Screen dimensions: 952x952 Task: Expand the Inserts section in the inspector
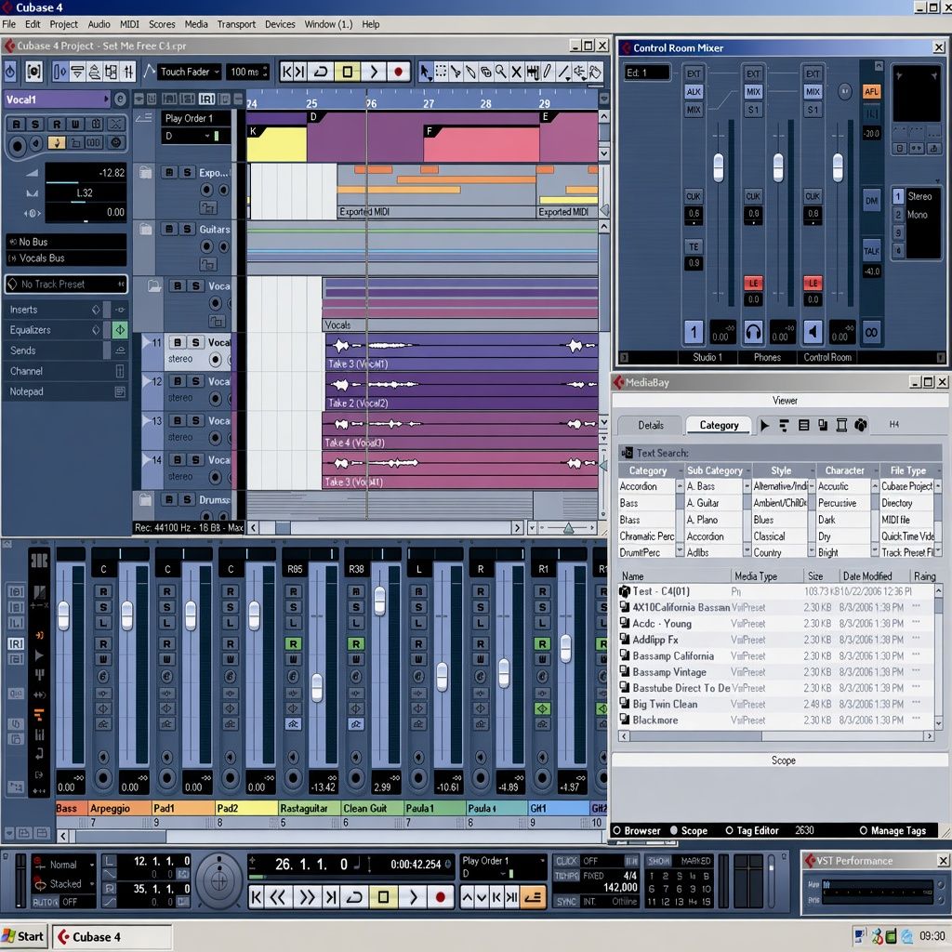(53, 310)
